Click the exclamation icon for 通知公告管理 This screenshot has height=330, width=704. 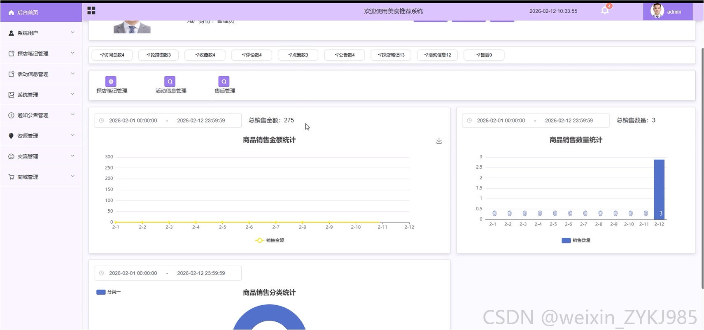(11, 115)
